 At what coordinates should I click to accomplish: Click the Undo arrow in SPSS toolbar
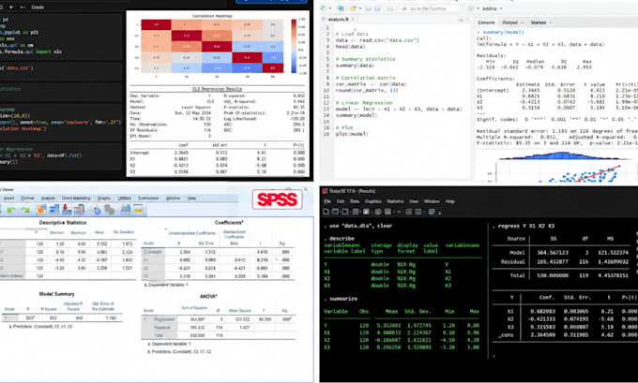pos(11,210)
